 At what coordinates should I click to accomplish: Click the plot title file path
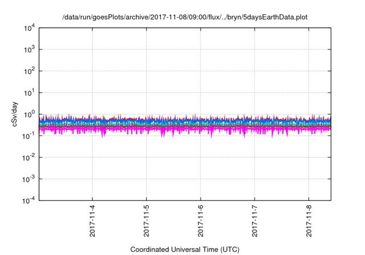click(185, 17)
